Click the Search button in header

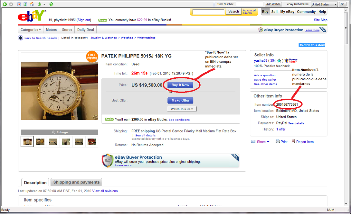click(233, 11)
